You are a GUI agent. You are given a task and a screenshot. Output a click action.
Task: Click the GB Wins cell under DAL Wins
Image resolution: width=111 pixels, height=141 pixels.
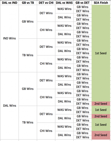[x=28, y=89]
